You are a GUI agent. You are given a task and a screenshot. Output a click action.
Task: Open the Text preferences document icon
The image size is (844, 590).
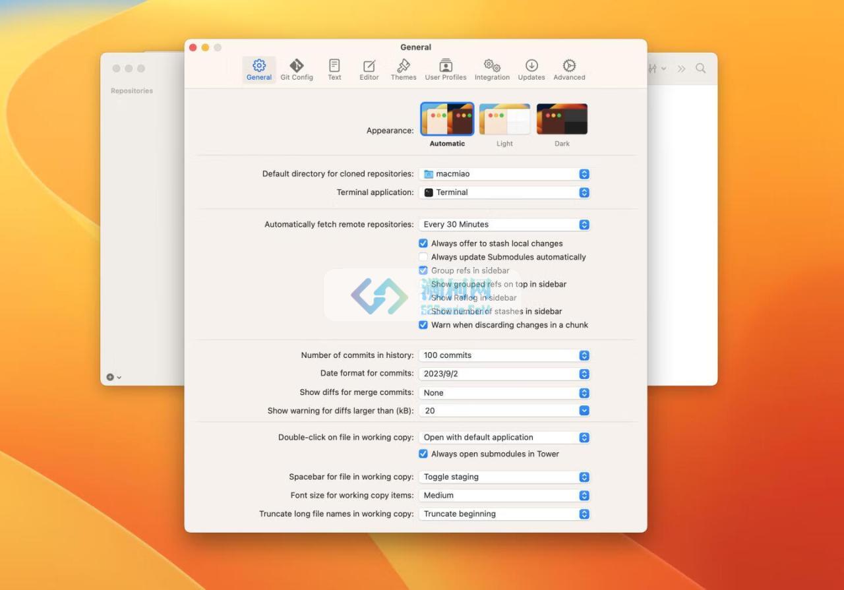(334, 65)
